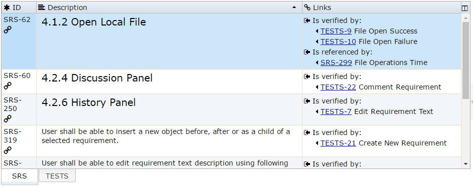Click the vertical scrollbar thumb
473x187 pixels.
coord(465,60)
